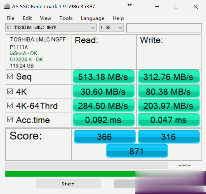Click the 4K-64Thrd write result 203.97 MB/s
Viewport: 206px width, 194px height.
pyautogui.click(x=169, y=106)
